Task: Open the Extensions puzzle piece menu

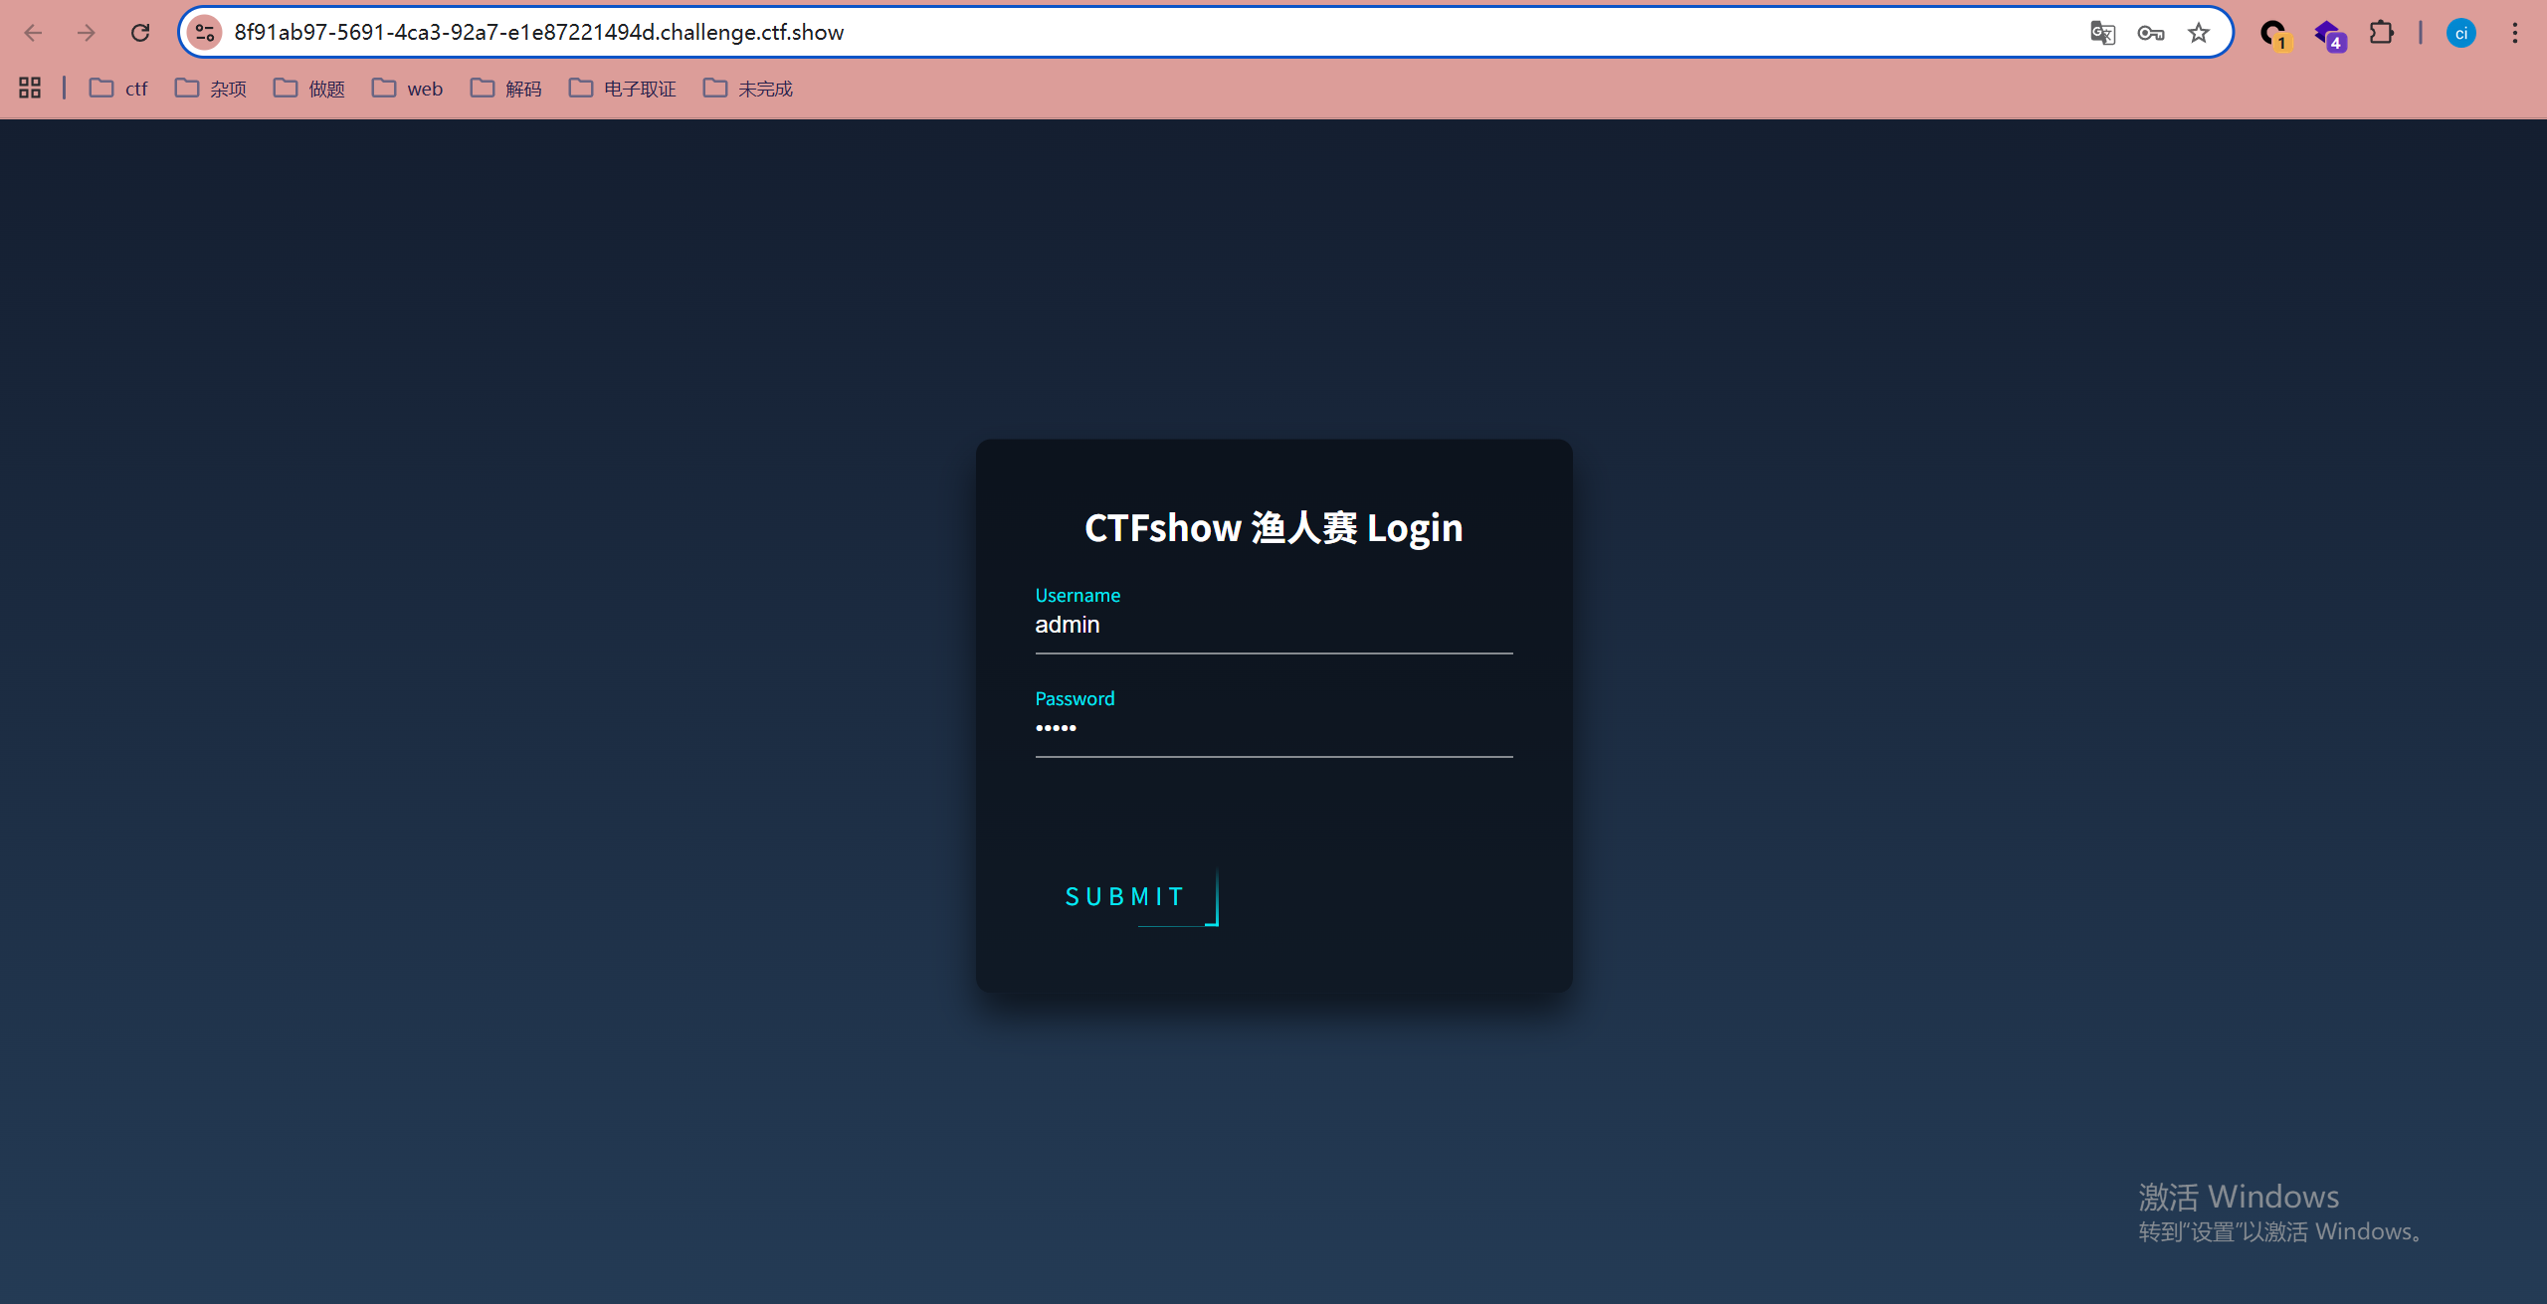Action: coord(2381,33)
